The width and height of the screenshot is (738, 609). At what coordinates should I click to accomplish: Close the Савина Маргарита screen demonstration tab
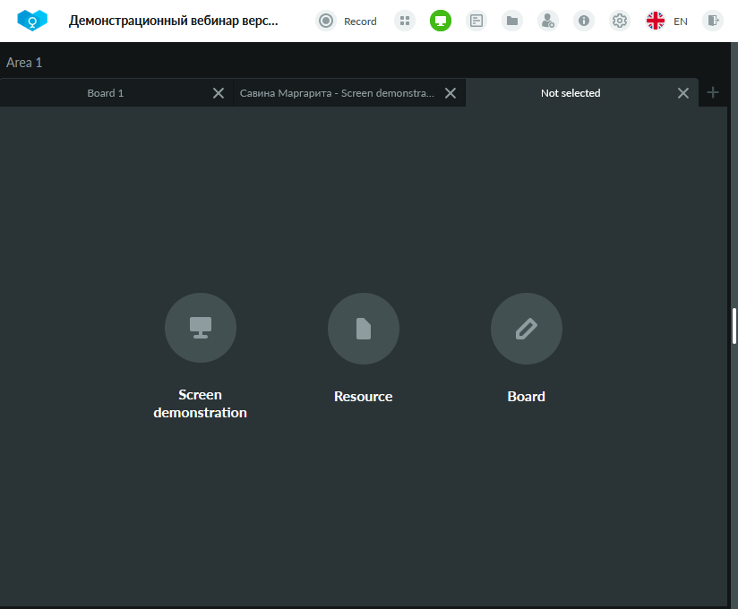click(451, 93)
